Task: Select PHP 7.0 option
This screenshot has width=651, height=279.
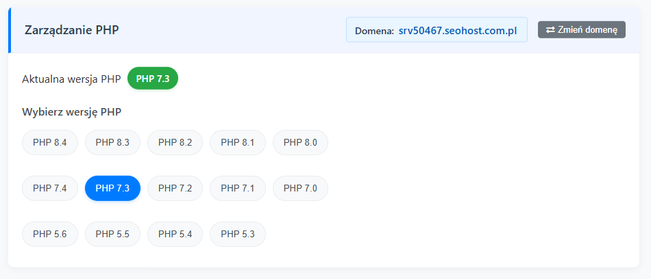Action: click(x=300, y=188)
